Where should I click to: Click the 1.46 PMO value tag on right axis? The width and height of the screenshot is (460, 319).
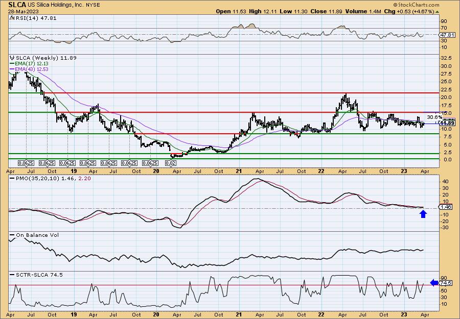[x=446, y=207]
